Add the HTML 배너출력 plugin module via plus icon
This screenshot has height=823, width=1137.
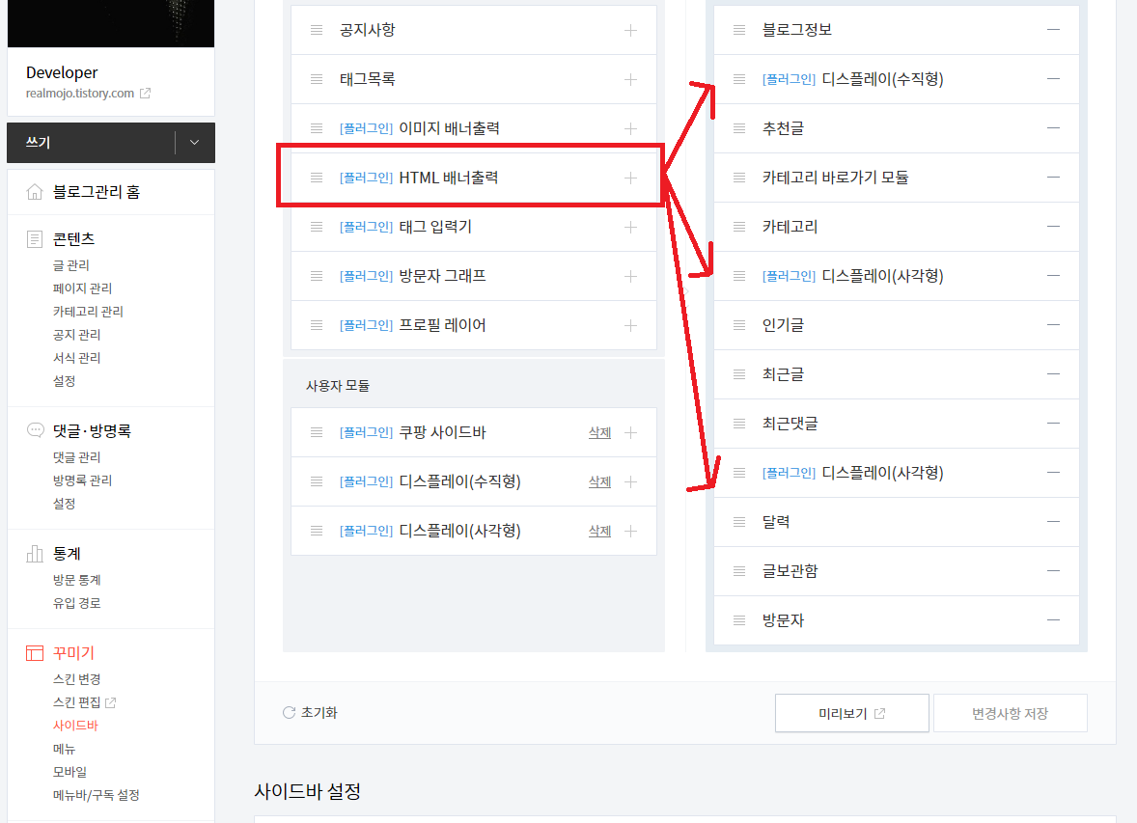tap(630, 176)
